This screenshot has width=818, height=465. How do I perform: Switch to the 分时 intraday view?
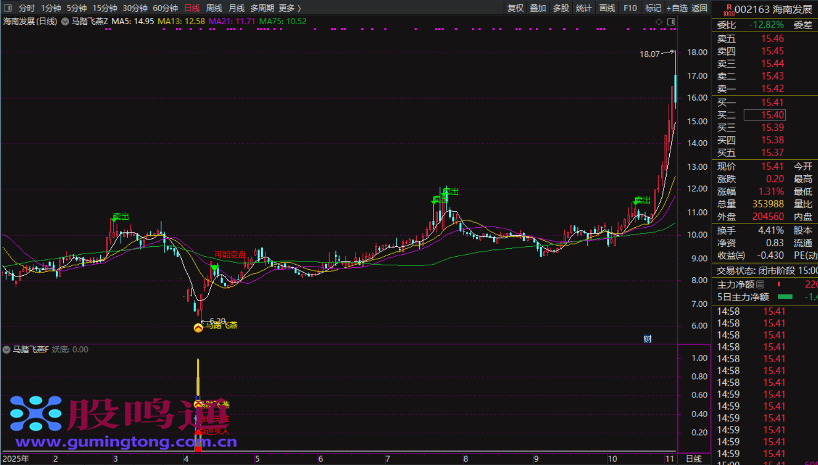click(x=26, y=8)
